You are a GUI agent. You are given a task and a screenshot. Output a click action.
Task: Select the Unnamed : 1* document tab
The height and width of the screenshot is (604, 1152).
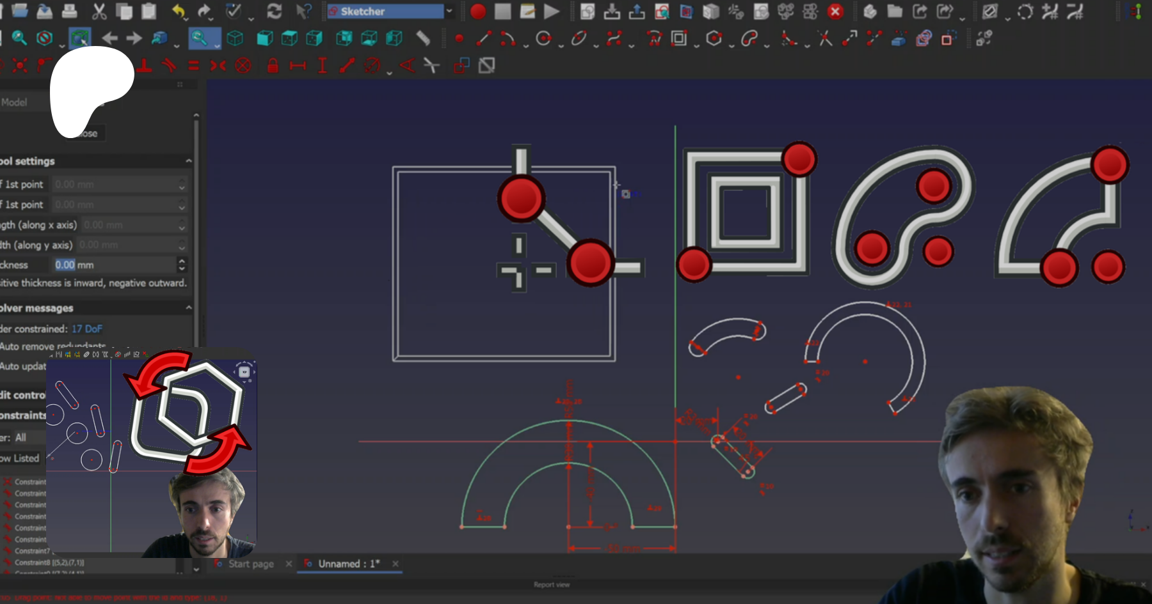pos(349,564)
